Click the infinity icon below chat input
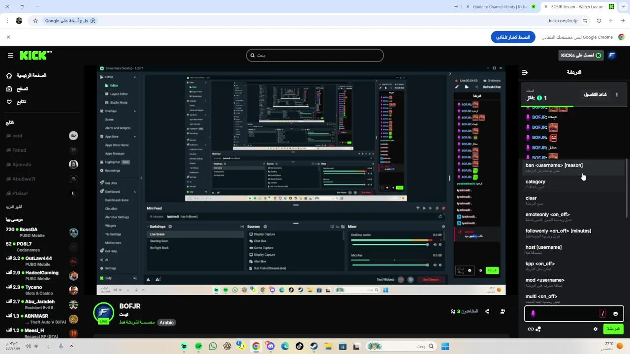 [x=531, y=329]
